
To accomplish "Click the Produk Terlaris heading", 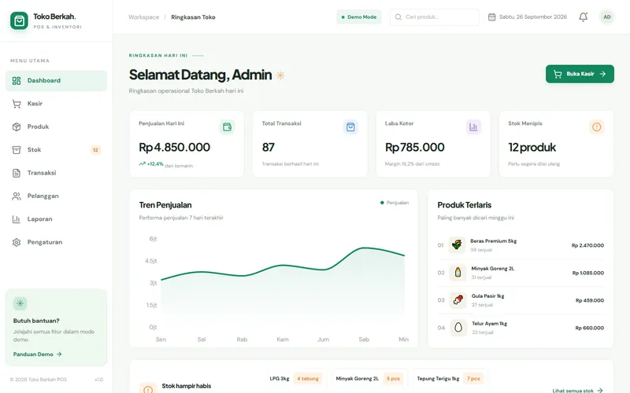I will tap(464, 205).
